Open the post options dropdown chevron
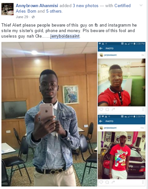Viewport: 148px width, 189px height. click(141, 6)
